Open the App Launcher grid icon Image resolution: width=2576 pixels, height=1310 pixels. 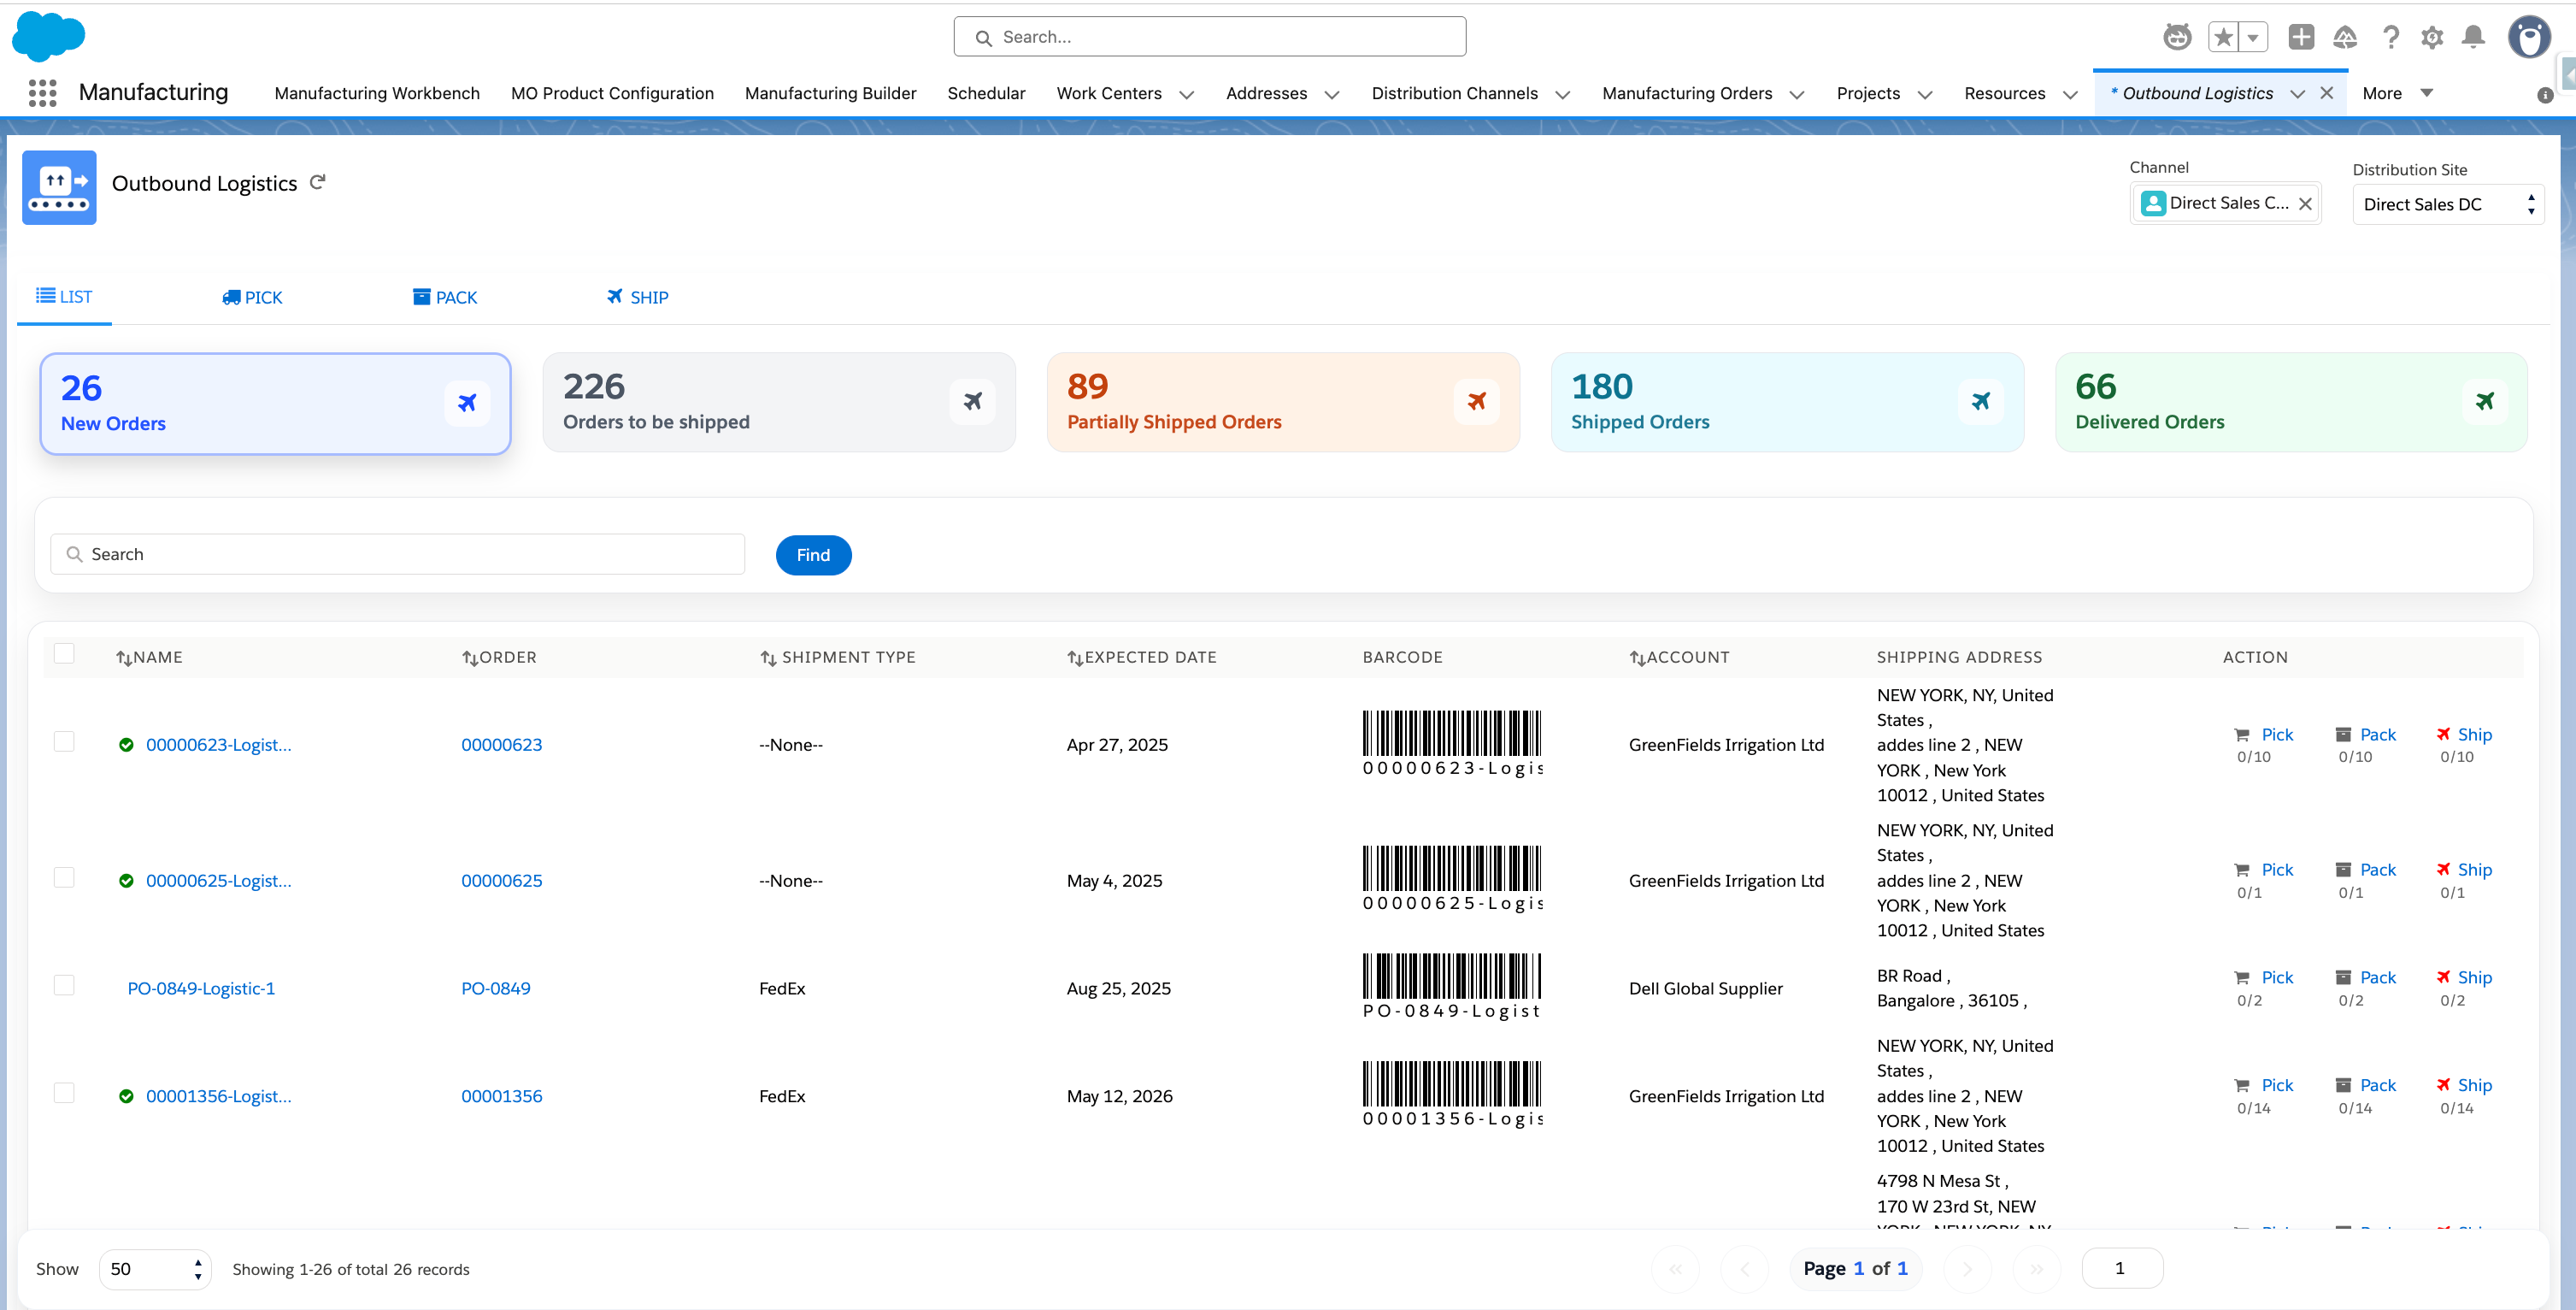point(42,93)
